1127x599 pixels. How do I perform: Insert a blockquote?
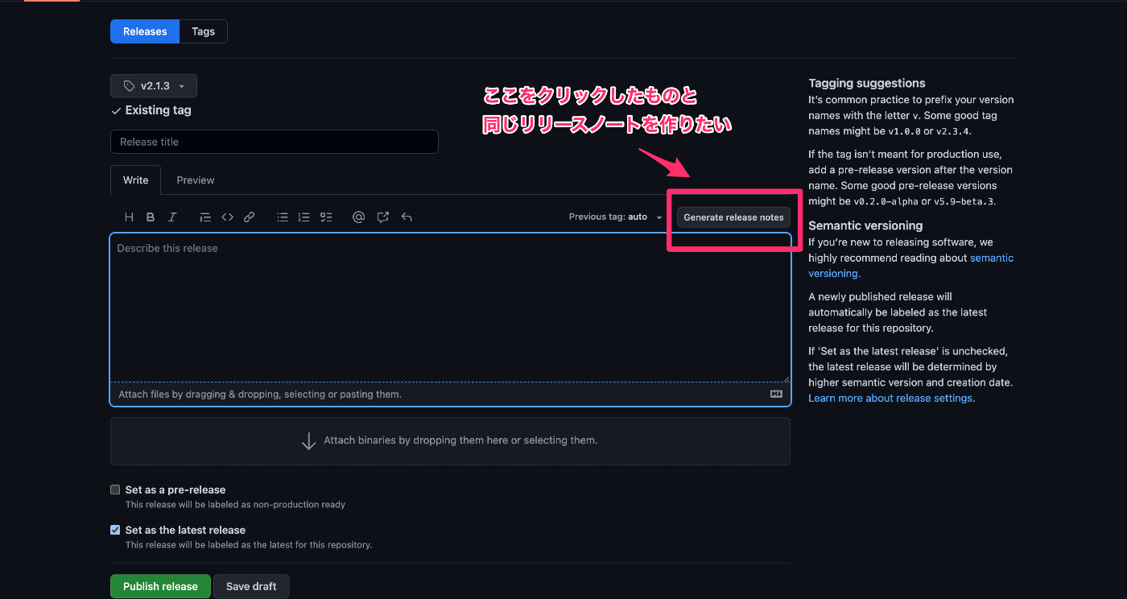(x=205, y=217)
